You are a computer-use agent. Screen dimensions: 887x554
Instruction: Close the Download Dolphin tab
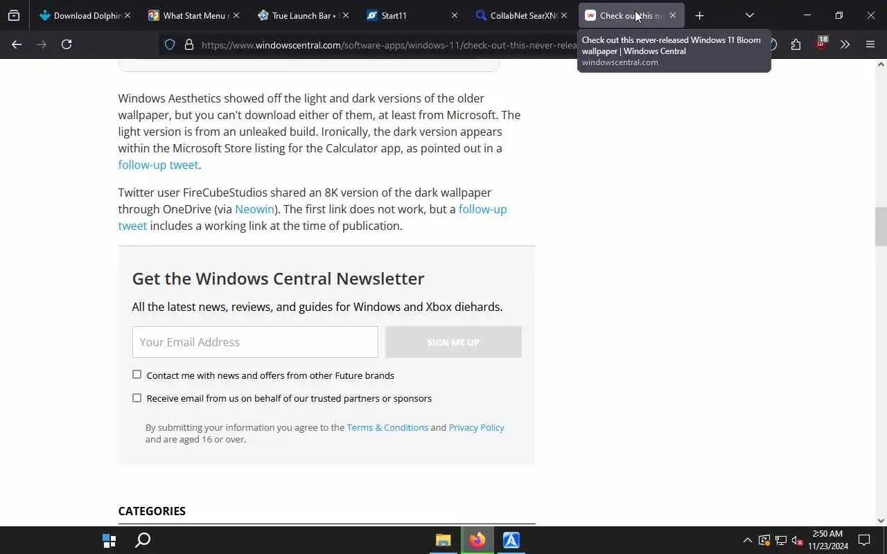click(x=127, y=15)
